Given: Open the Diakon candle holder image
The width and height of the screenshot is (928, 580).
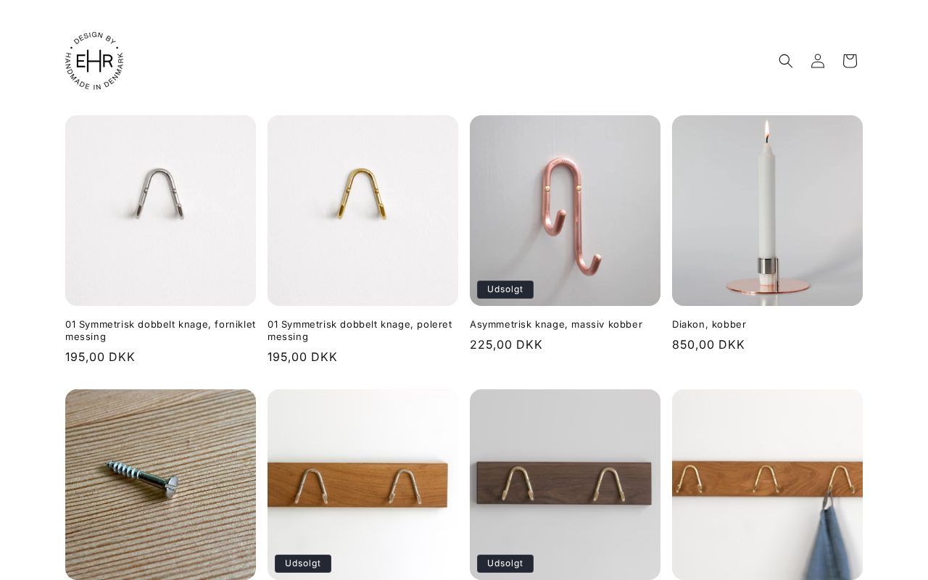Looking at the screenshot, I should (767, 210).
